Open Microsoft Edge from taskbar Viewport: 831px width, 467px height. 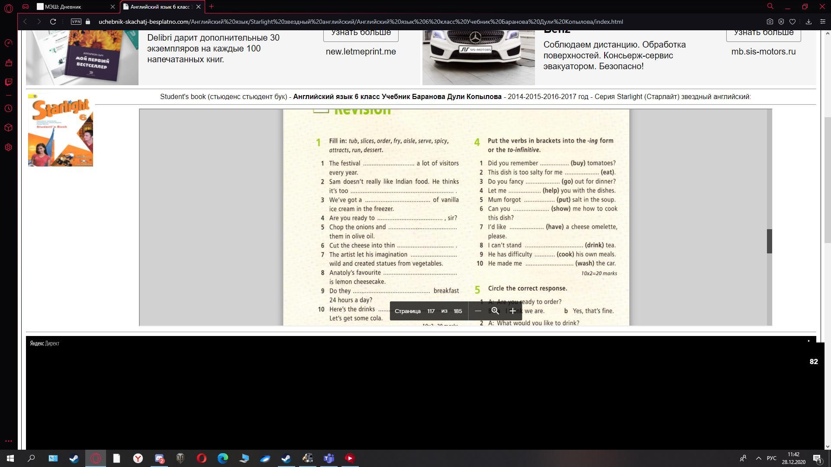[223, 458]
